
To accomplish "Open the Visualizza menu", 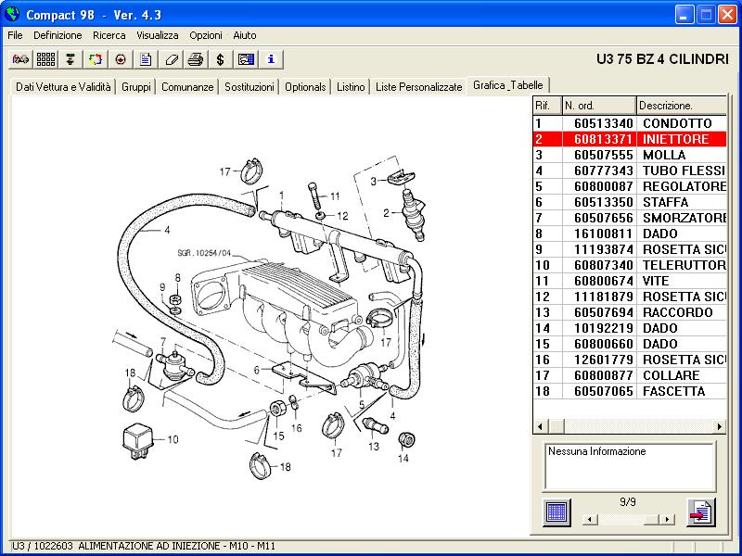I will [158, 35].
